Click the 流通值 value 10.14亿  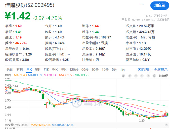point(145,54)
